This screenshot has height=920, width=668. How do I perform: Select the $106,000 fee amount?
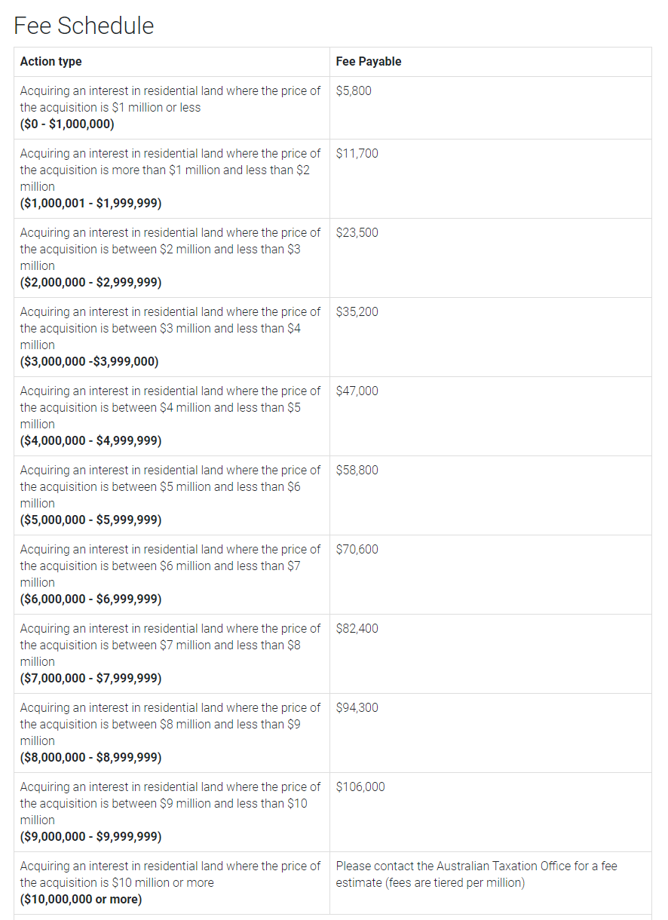tap(360, 787)
